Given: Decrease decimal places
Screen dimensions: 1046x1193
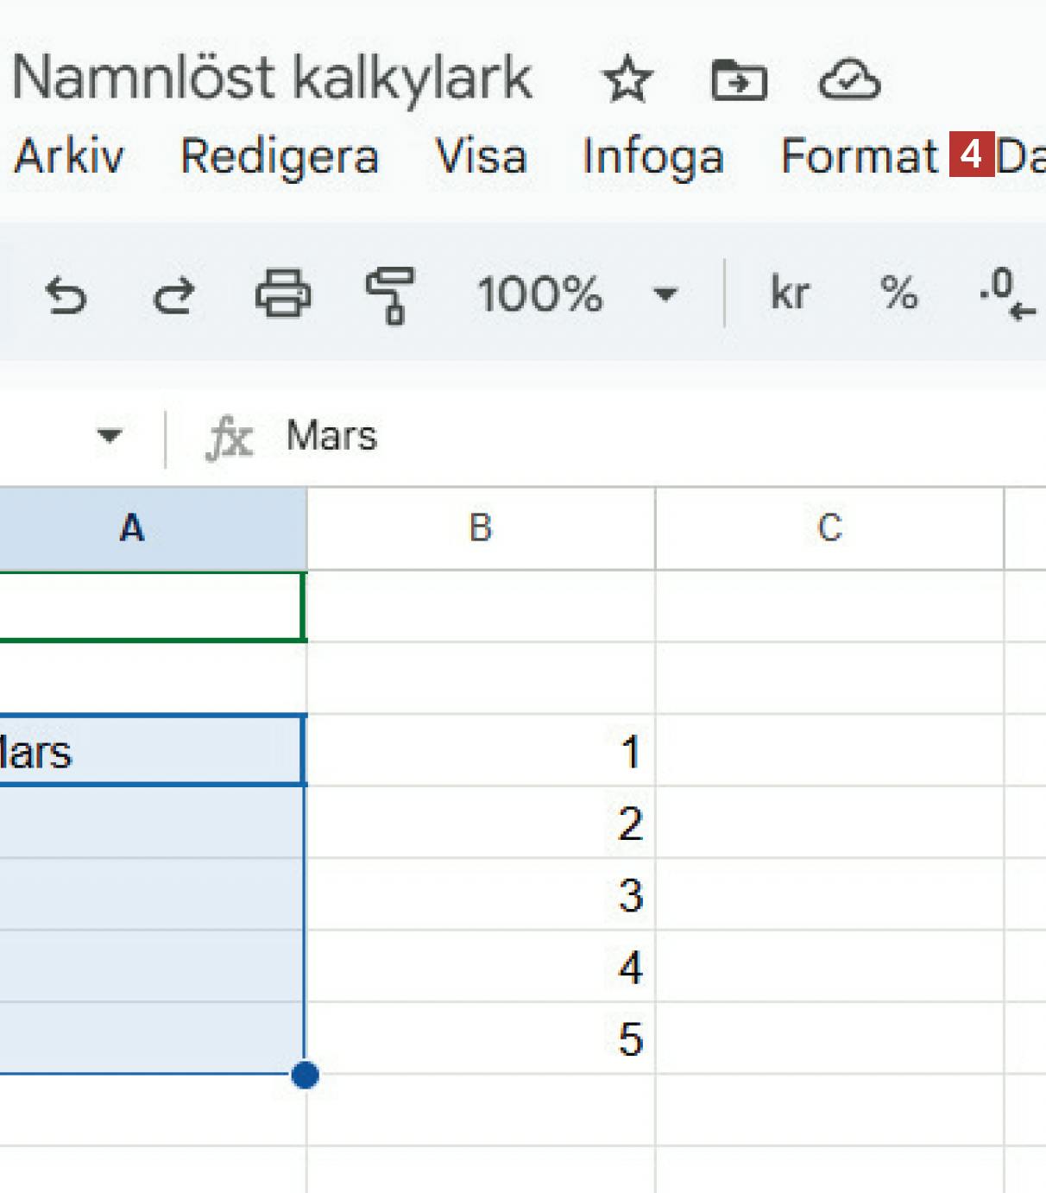Looking at the screenshot, I should click(1006, 294).
